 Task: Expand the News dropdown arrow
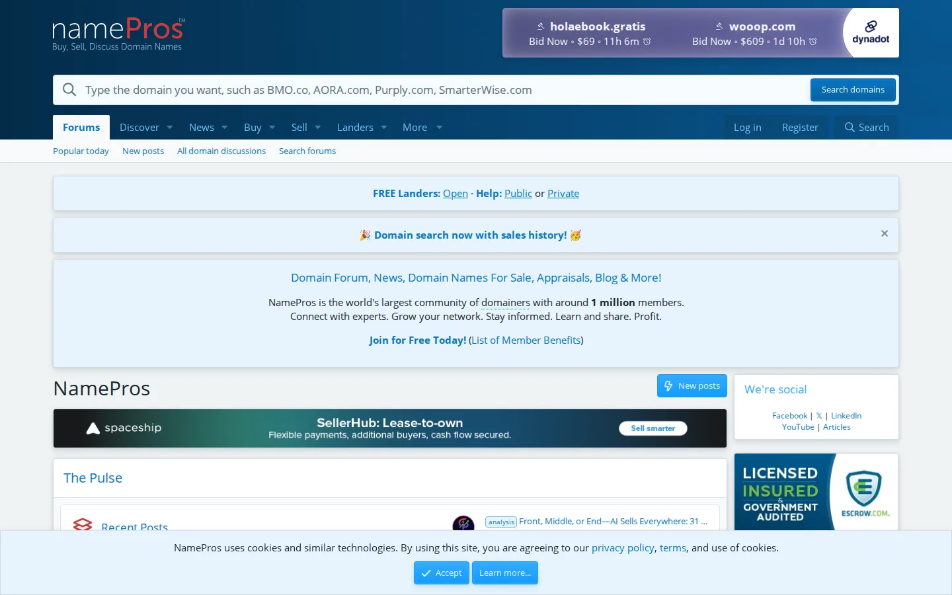pos(225,128)
